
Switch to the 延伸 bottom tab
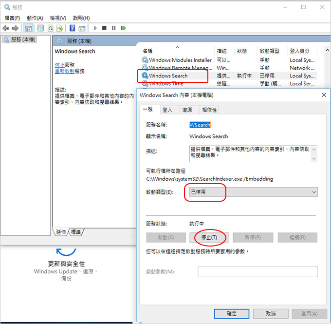pos(61,232)
